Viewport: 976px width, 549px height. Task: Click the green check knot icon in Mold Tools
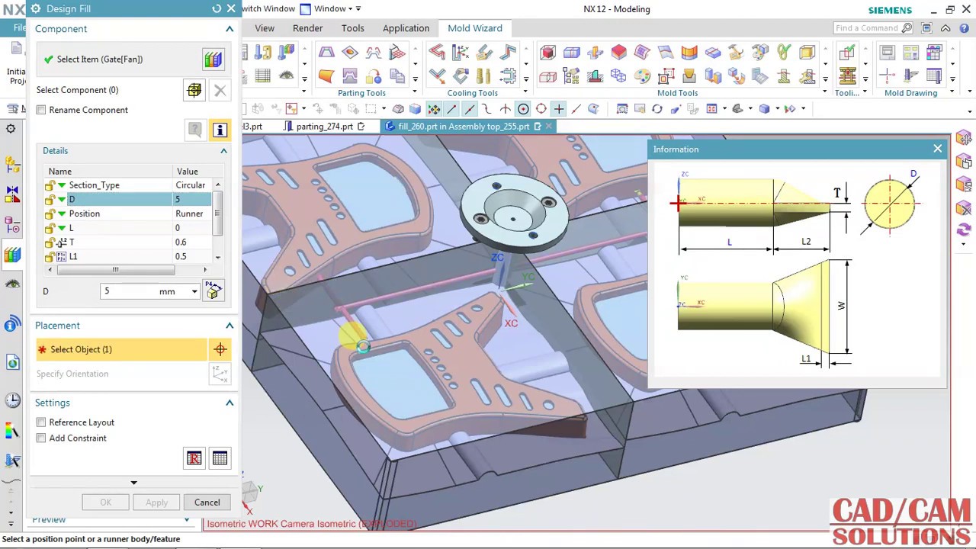(x=784, y=53)
